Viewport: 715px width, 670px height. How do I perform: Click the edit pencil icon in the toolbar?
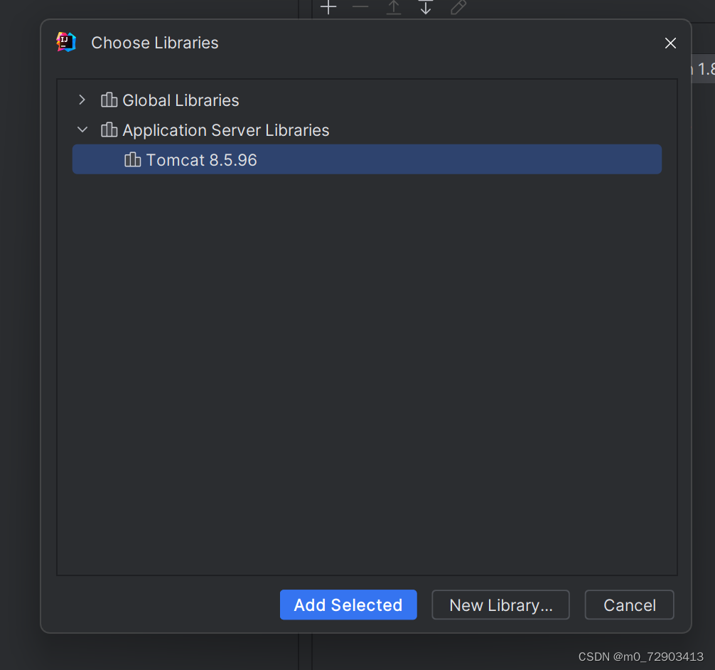(x=458, y=8)
